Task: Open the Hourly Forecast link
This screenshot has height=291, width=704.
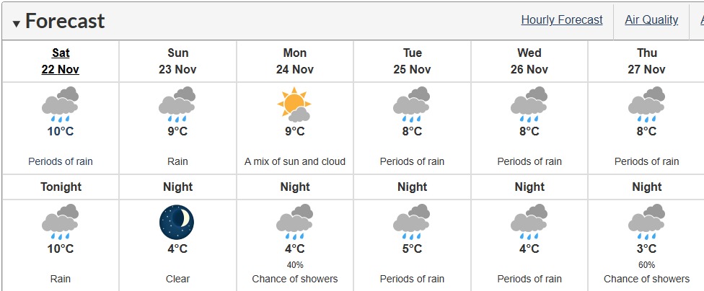Action: coord(561,20)
